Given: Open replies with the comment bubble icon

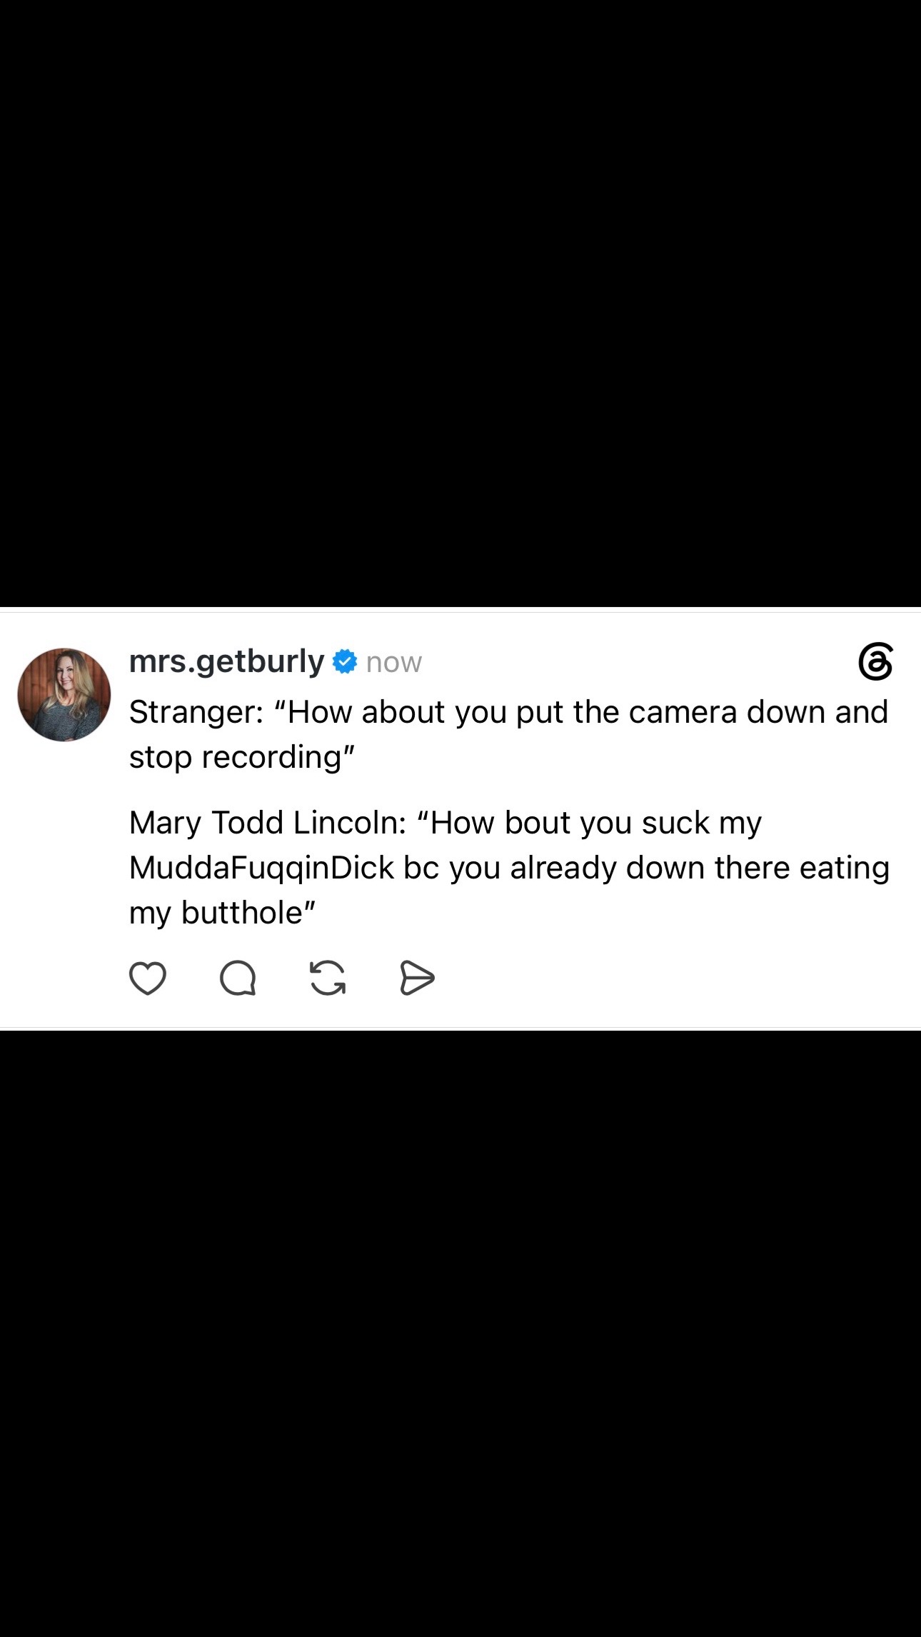Looking at the screenshot, I should pyautogui.click(x=238, y=978).
